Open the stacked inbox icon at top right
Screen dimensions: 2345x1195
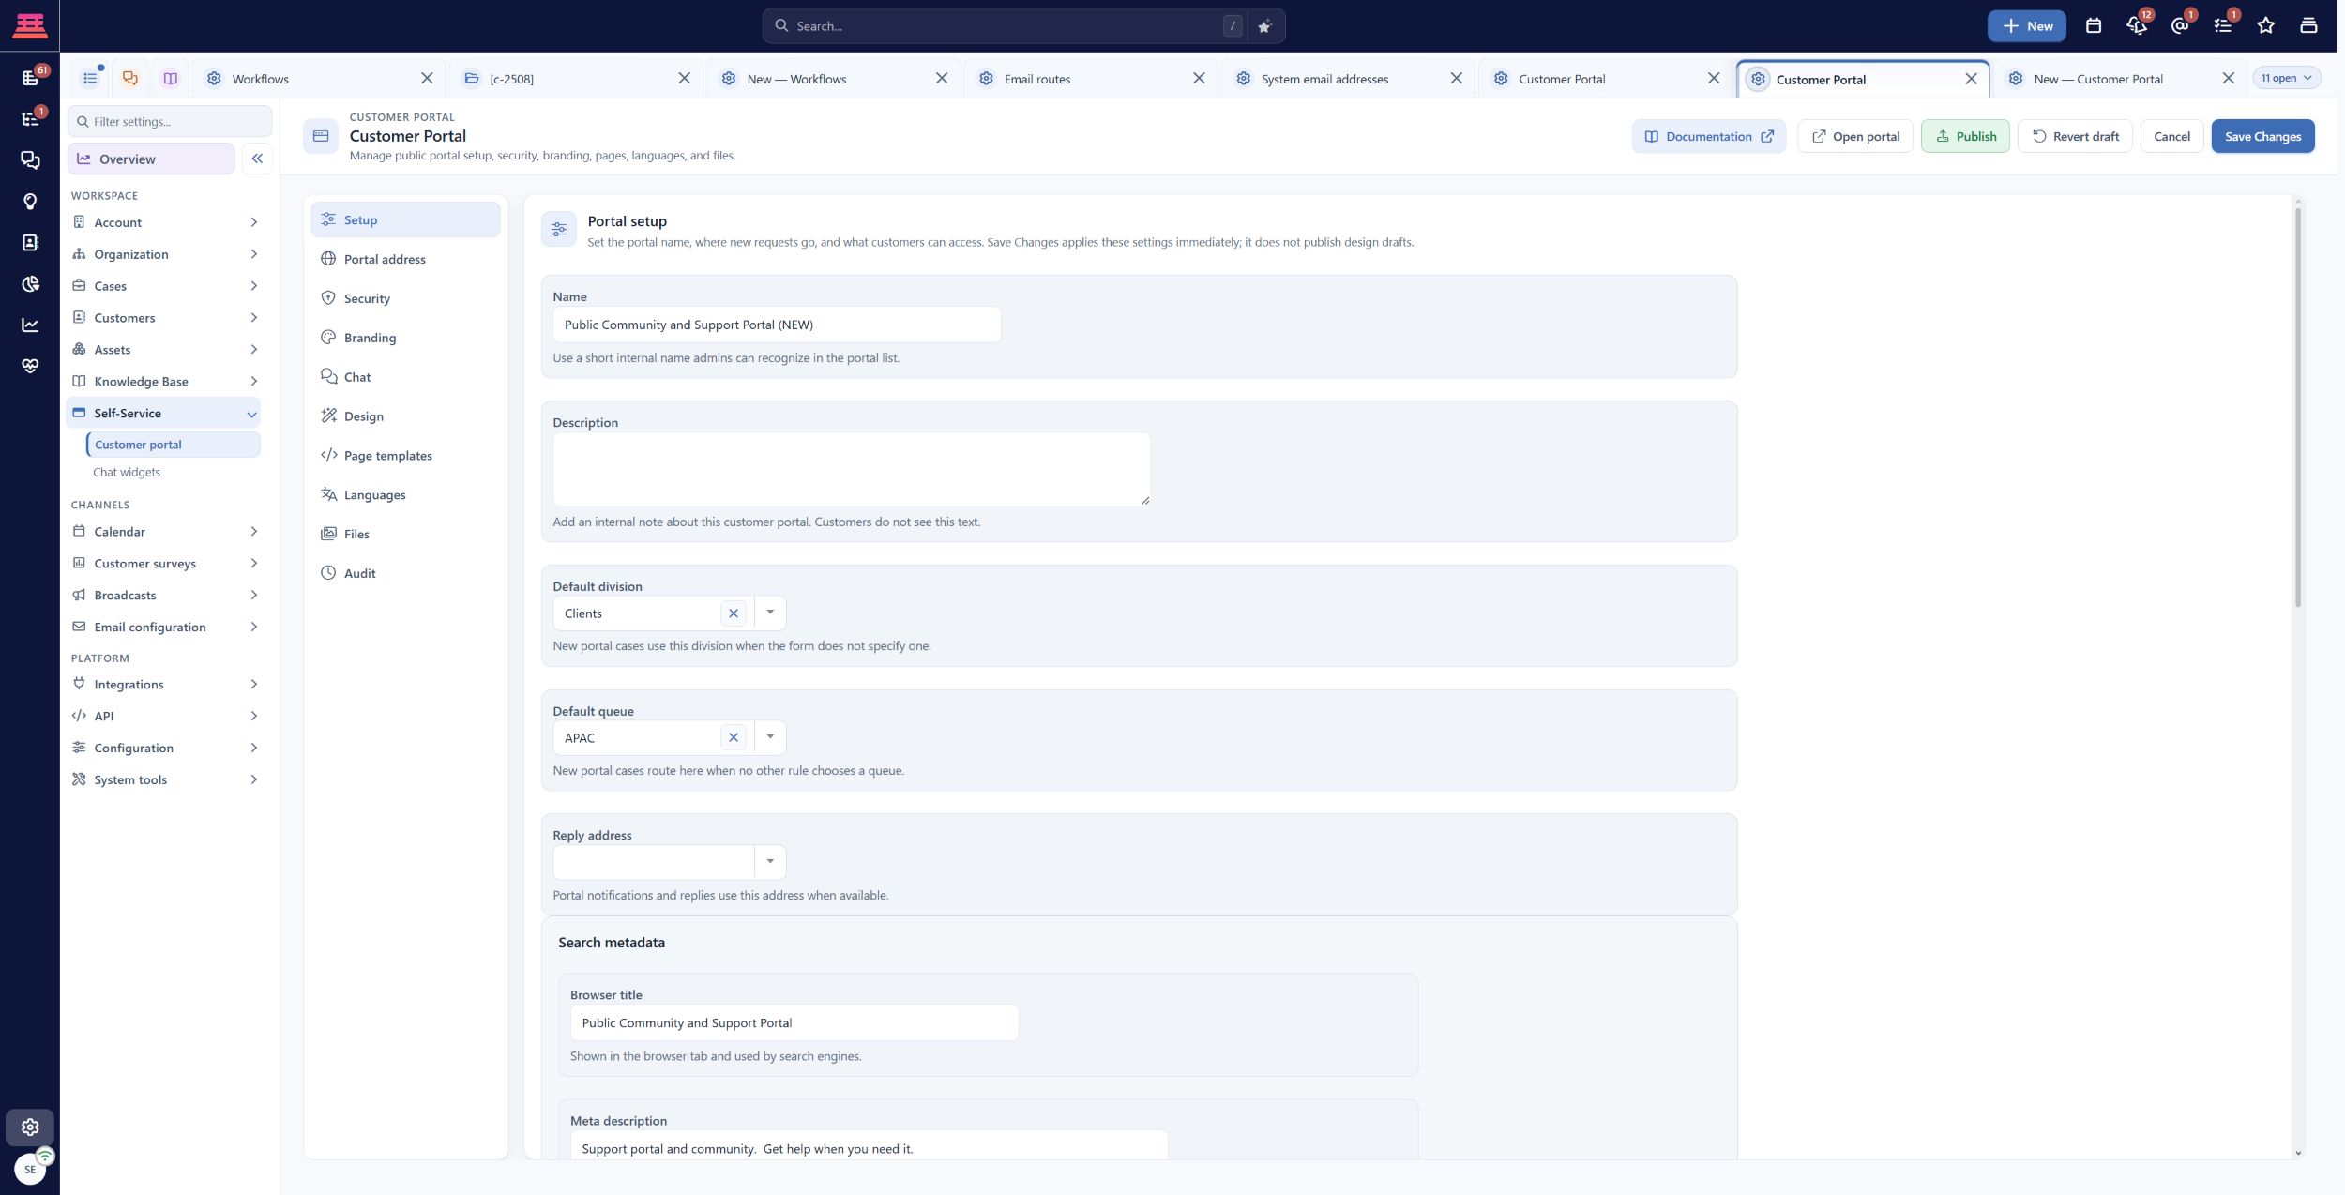(x=2308, y=26)
